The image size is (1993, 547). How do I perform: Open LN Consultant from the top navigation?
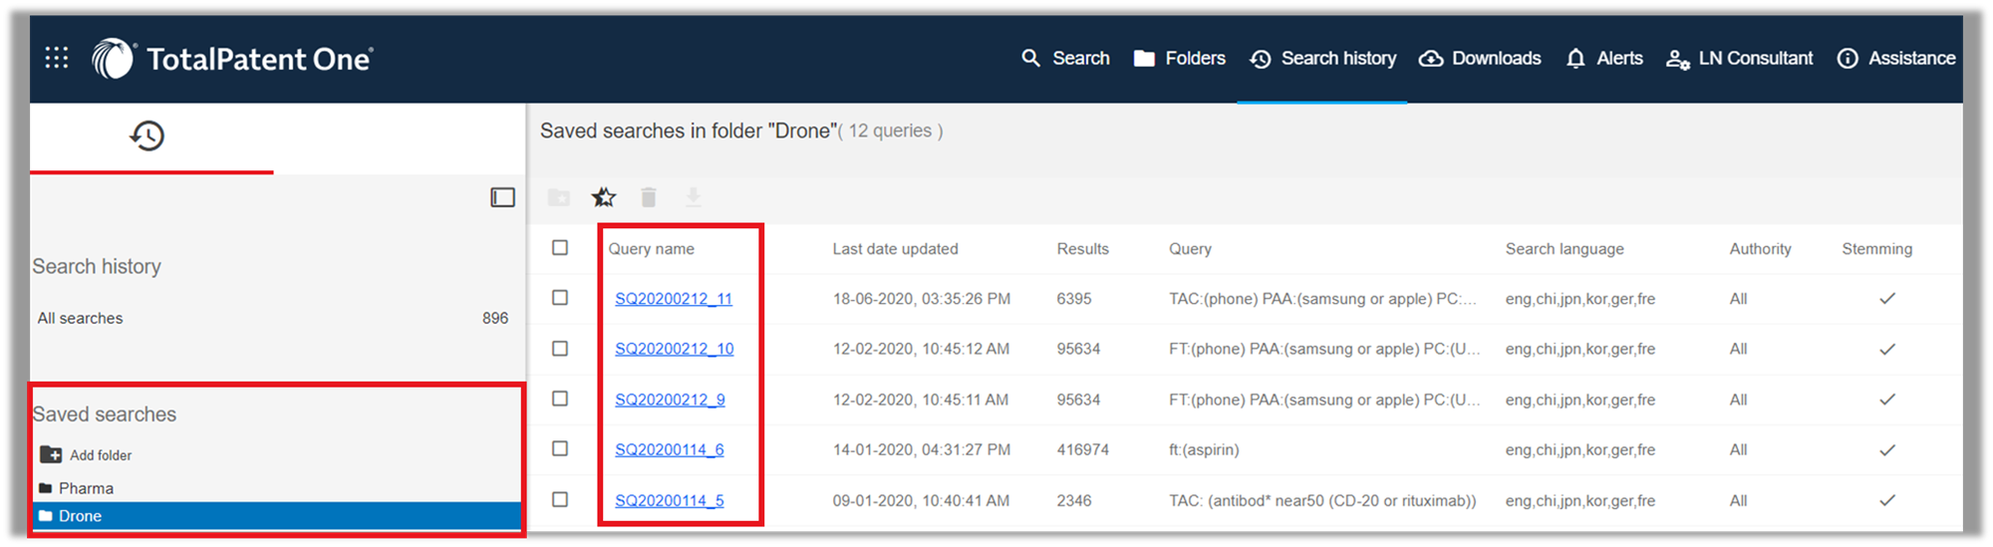[1739, 59]
